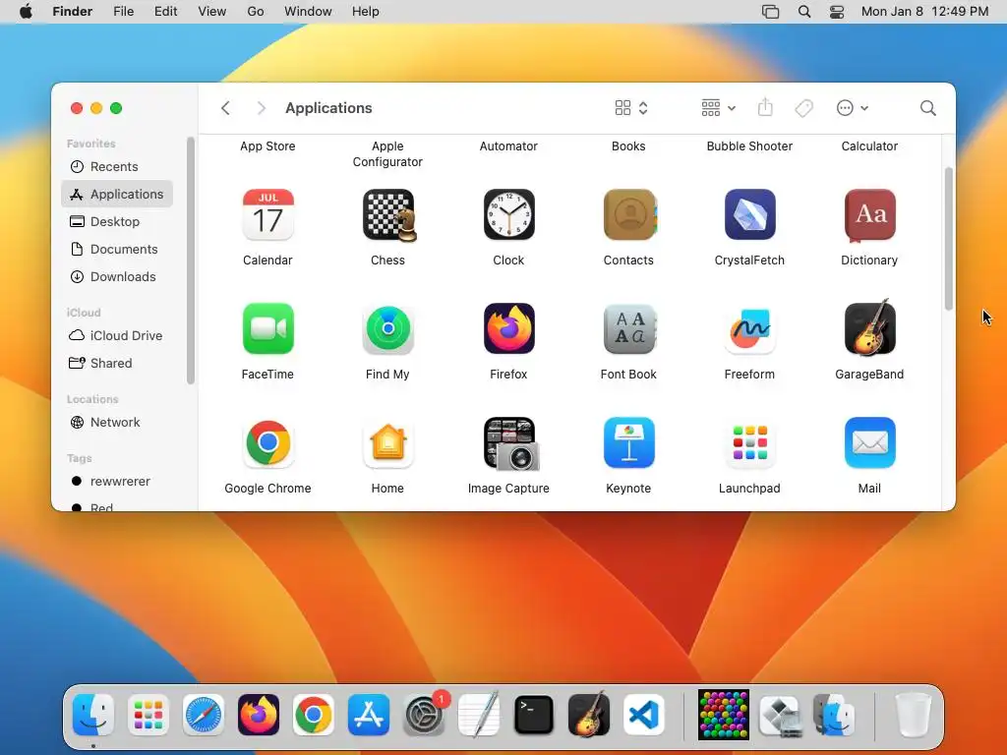
Task: Open the Edit menu
Action: pos(165,12)
